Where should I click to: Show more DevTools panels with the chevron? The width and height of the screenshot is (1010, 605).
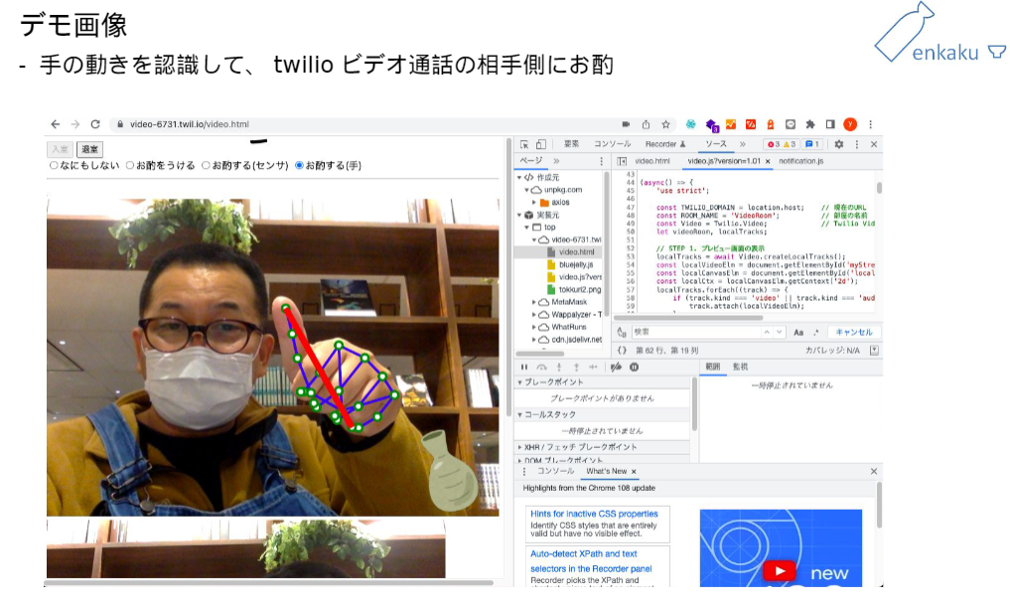pos(743,144)
